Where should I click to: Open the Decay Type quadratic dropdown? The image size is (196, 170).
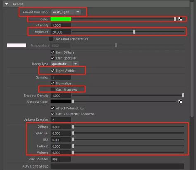(65, 64)
